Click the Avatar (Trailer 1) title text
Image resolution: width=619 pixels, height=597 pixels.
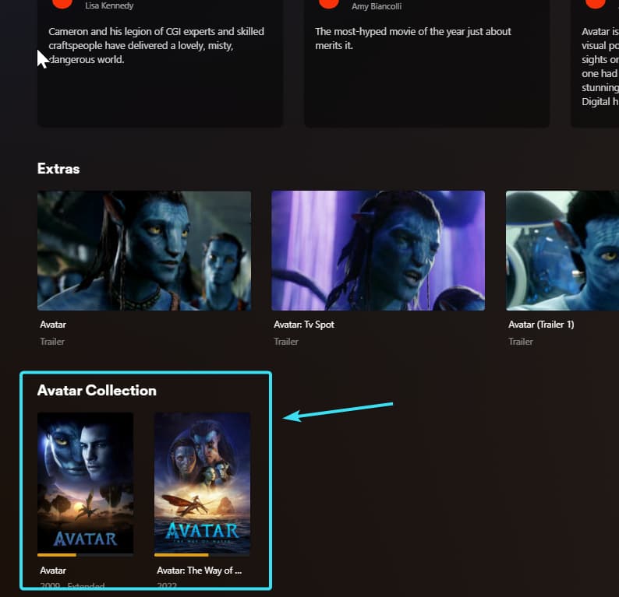[541, 325]
